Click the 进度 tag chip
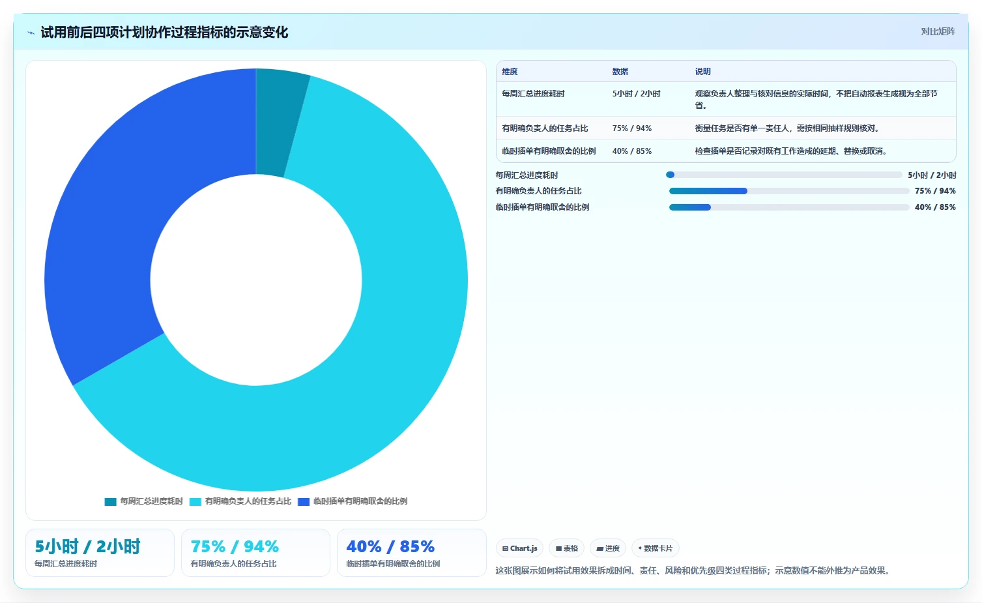 click(x=608, y=548)
